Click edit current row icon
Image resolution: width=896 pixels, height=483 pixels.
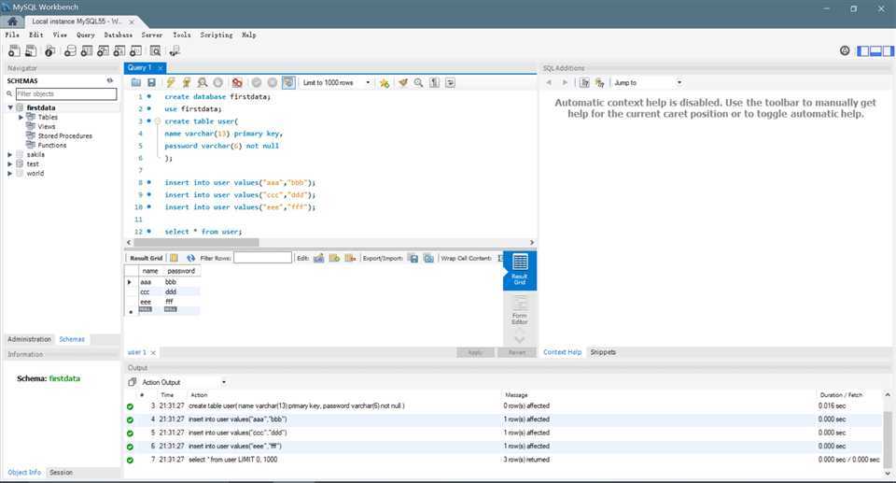(319, 258)
